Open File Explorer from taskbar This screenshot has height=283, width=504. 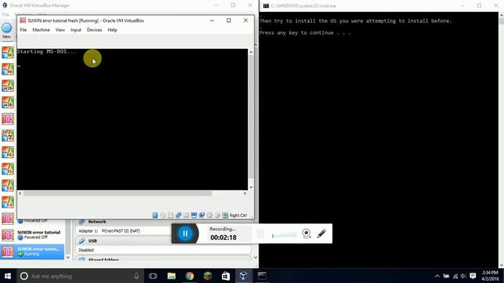tap(172, 276)
